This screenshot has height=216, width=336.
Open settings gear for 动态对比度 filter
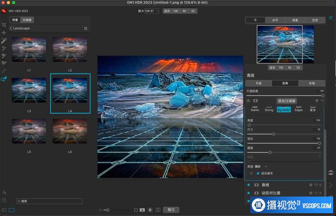click(311, 193)
